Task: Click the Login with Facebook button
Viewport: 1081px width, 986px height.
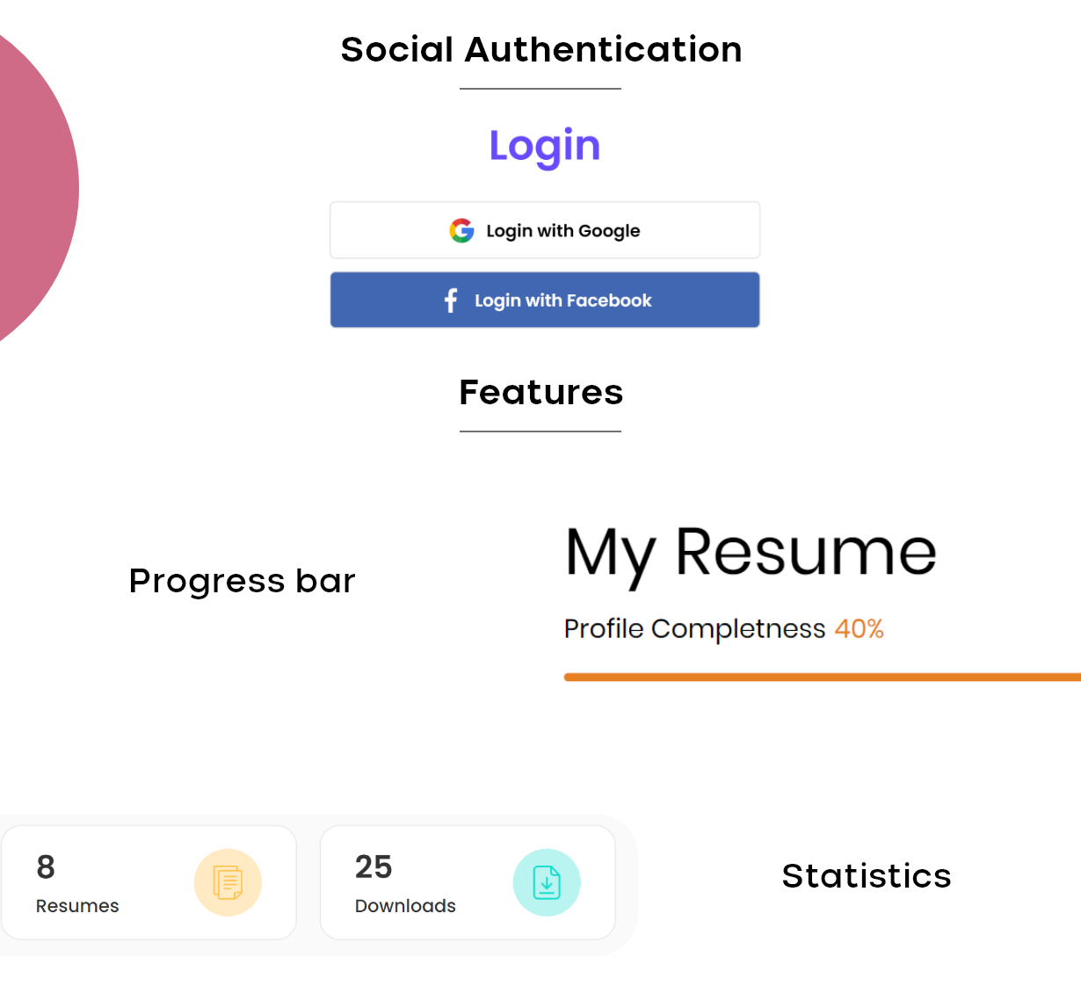Action: pos(545,300)
